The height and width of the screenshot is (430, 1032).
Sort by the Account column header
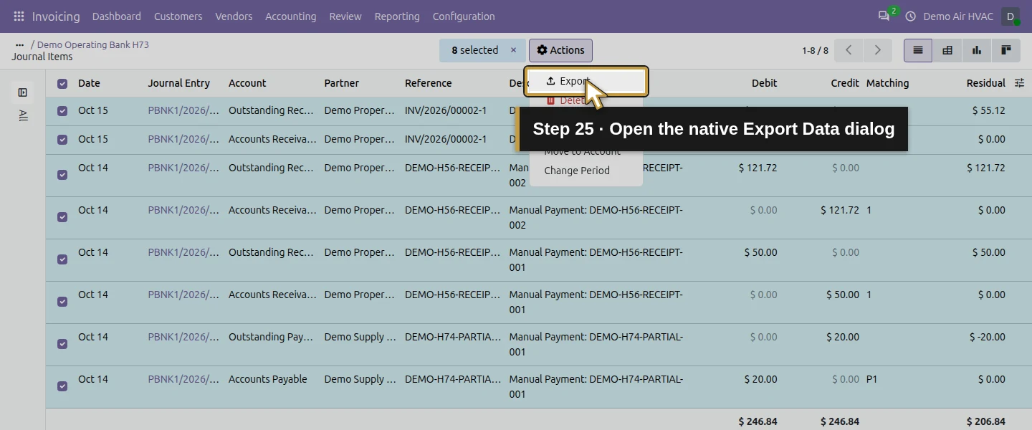pyautogui.click(x=247, y=83)
